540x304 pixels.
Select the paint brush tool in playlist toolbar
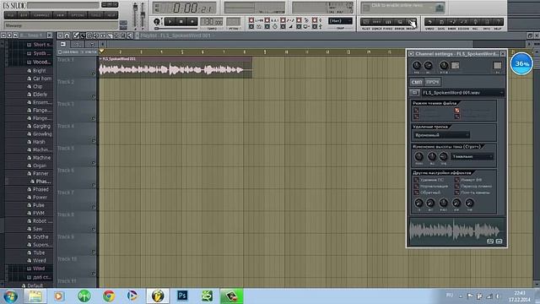click(83, 35)
